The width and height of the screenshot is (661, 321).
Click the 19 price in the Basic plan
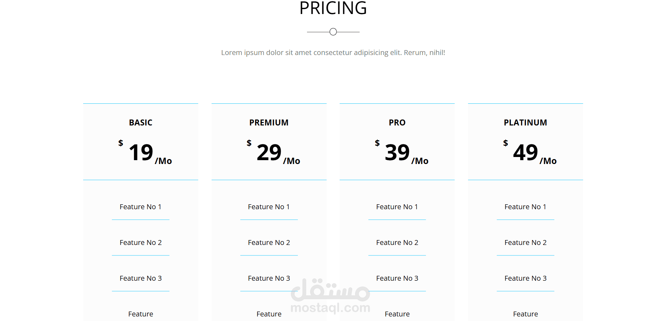tap(141, 152)
